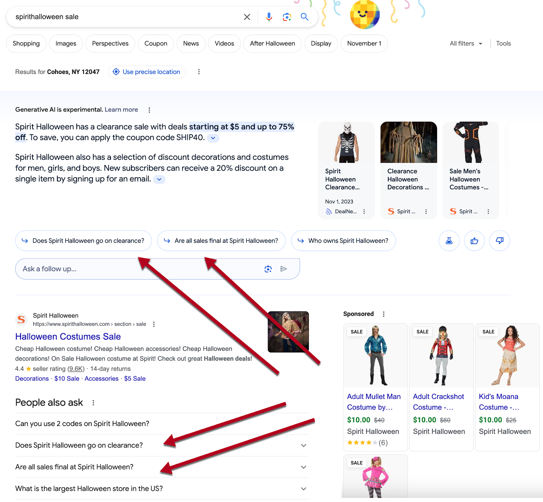The image size is (543, 502).
Task: Click the Spirit Halloween site favicon
Action: [21, 320]
